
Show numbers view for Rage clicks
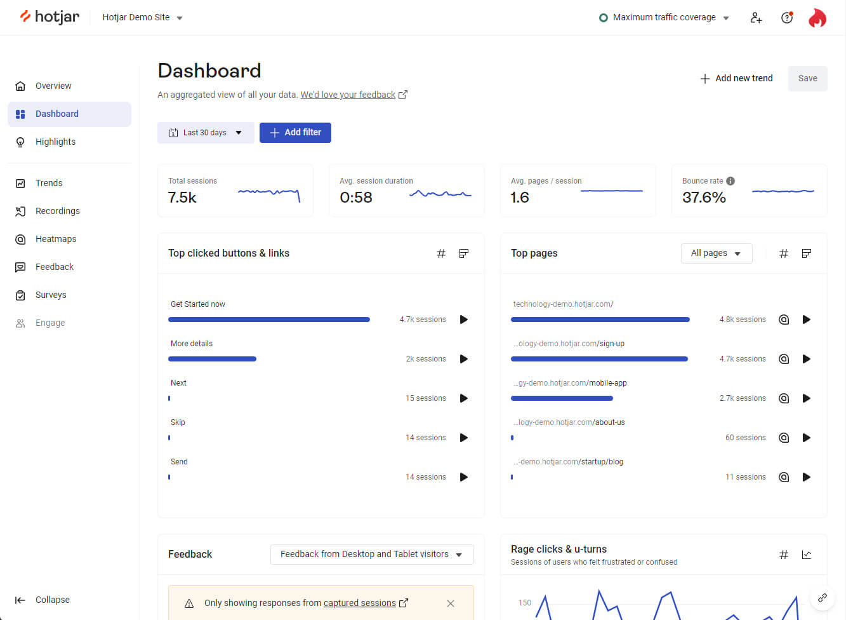click(784, 555)
